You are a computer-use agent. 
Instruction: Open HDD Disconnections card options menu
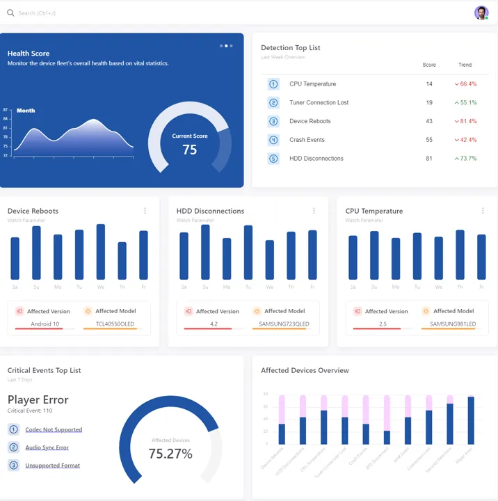(314, 211)
